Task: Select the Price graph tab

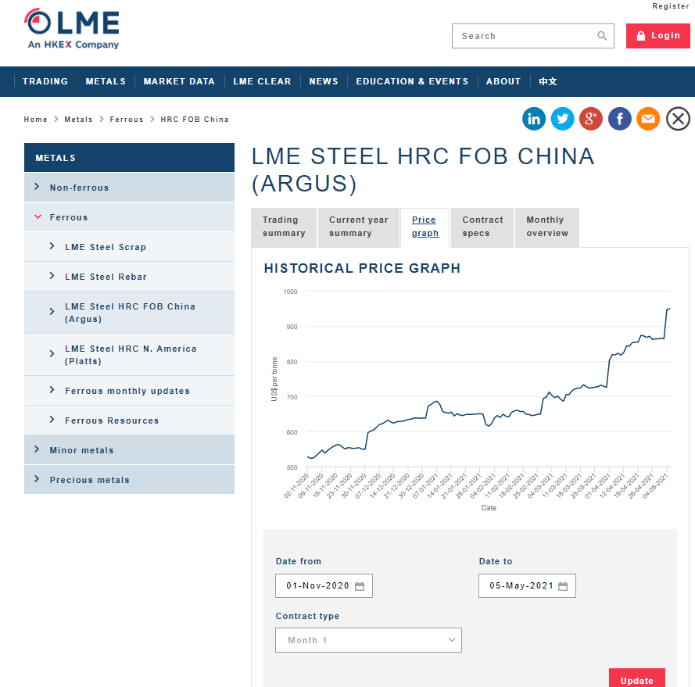Action: (x=425, y=227)
